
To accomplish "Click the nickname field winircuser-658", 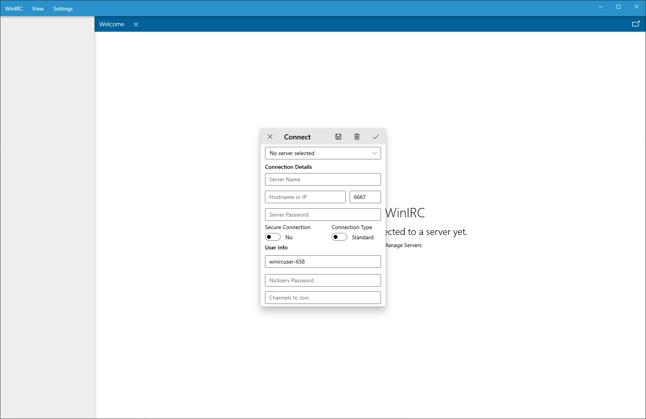I will (323, 262).
